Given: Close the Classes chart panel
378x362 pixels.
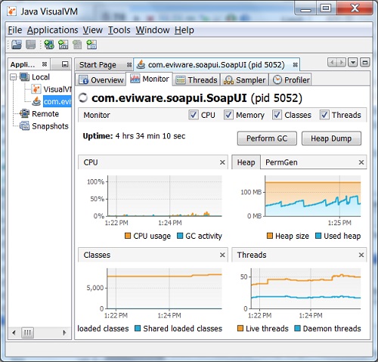Looking at the screenshot, I should click(x=222, y=255).
